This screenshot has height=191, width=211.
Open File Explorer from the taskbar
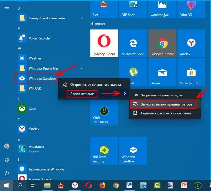[x=47, y=185]
